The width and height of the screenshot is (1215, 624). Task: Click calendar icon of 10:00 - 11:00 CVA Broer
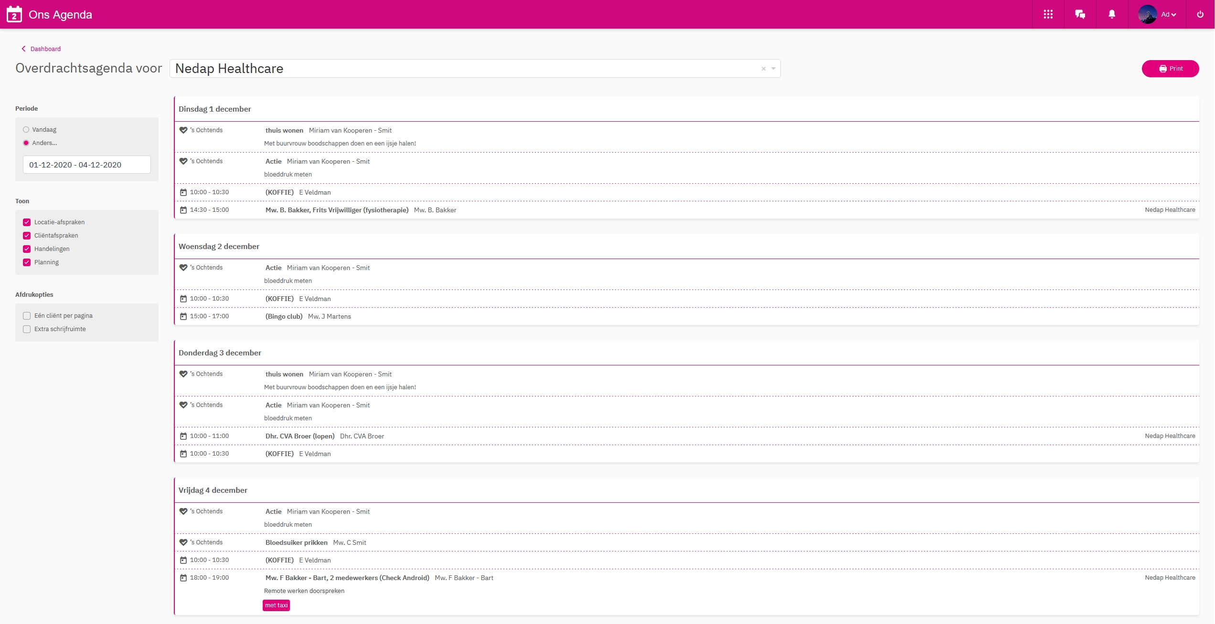click(183, 436)
